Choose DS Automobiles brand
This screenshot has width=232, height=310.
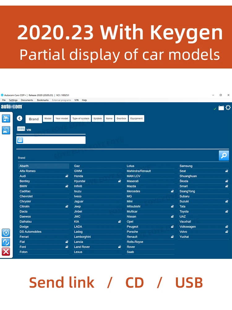[x=44, y=232]
